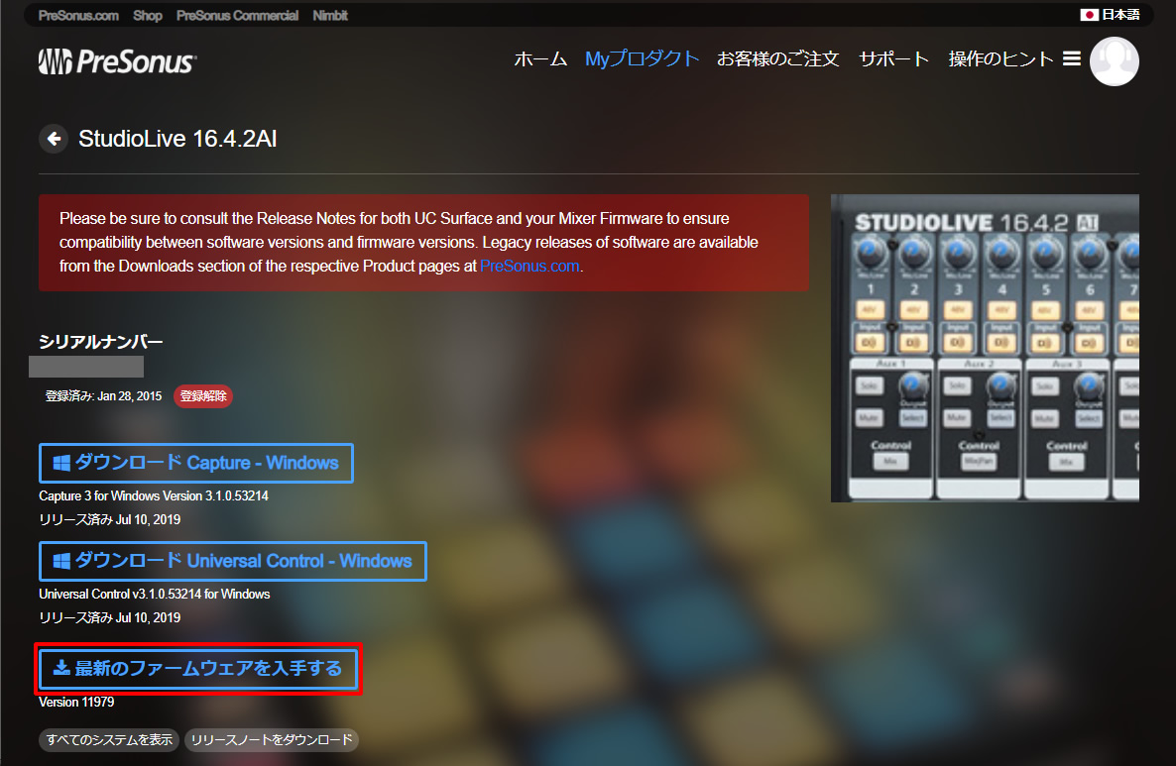The height and width of the screenshot is (766, 1176).
Task: Click the Japan flag language icon
Action: [x=1089, y=15]
